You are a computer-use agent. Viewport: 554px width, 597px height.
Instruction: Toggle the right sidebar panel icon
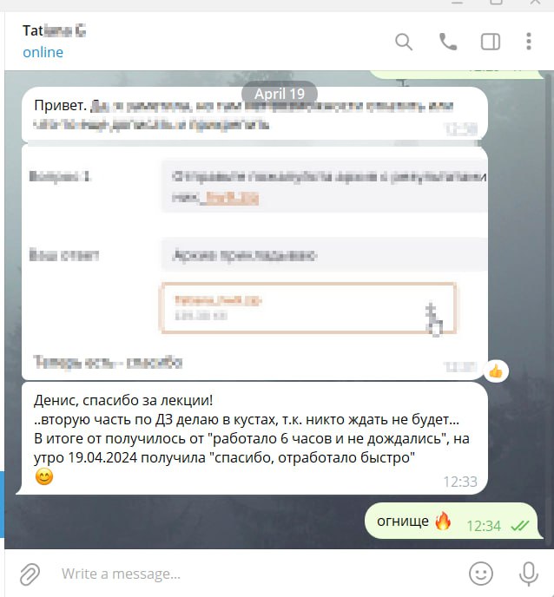point(491,42)
